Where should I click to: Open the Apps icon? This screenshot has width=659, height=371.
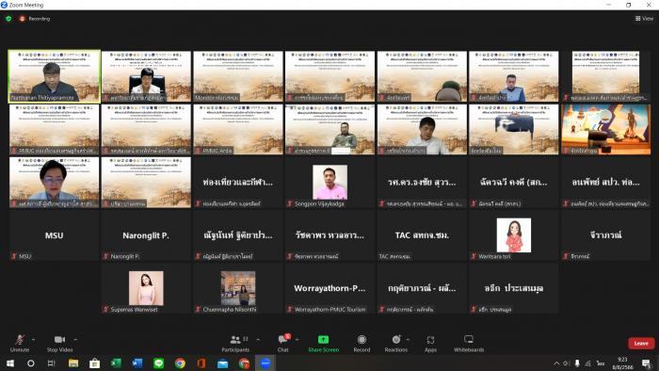430,340
